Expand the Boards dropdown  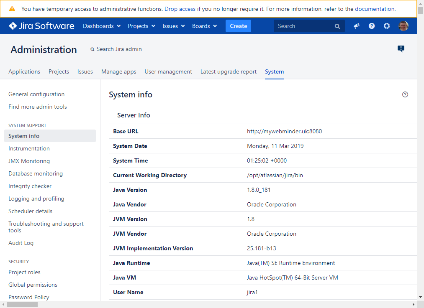click(x=204, y=26)
